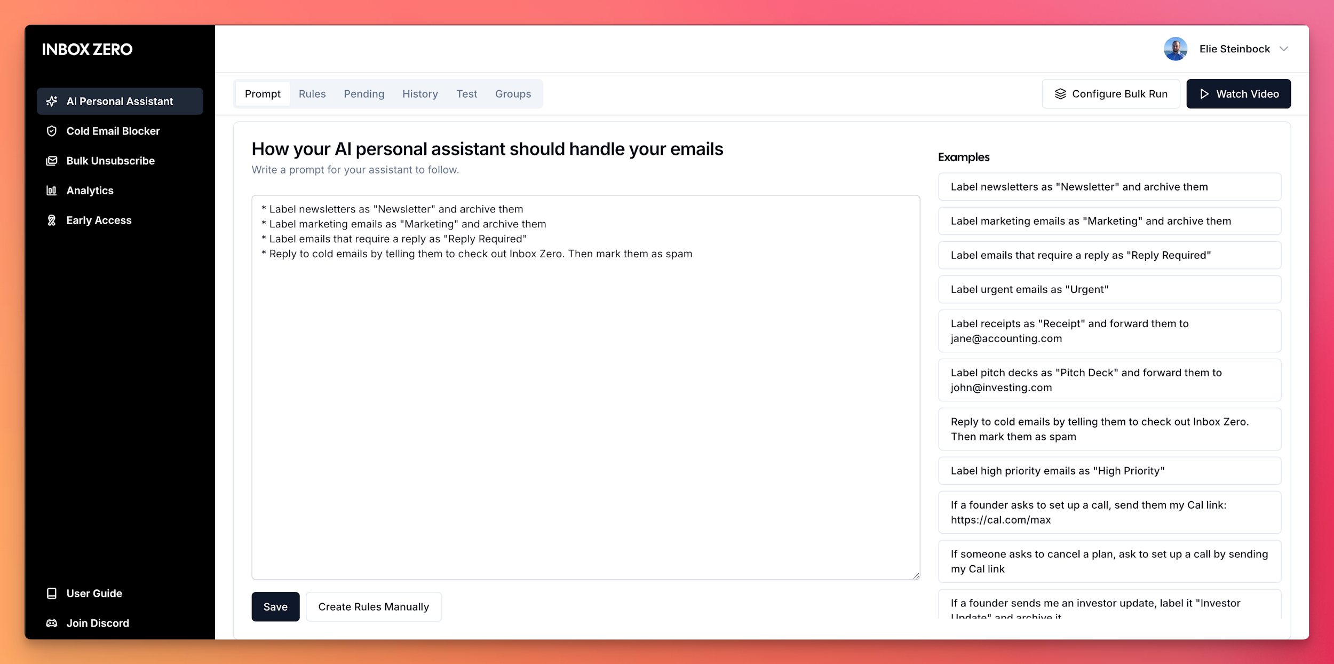This screenshot has height=664, width=1334.
Task: Open the History tab
Action: [420, 93]
